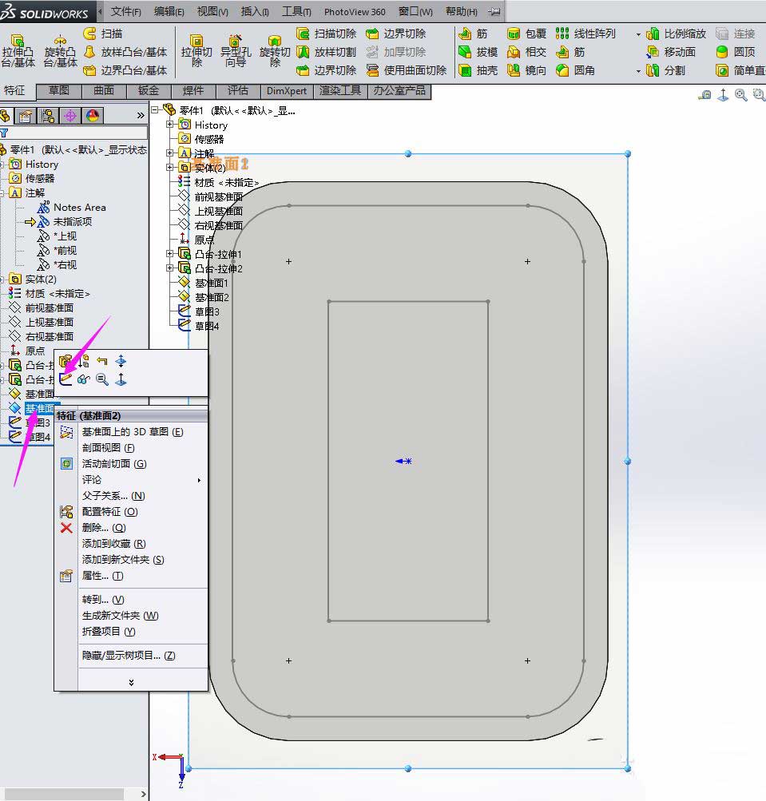Open 属性 from the context menu
This screenshot has height=801, width=766.
(131, 576)
